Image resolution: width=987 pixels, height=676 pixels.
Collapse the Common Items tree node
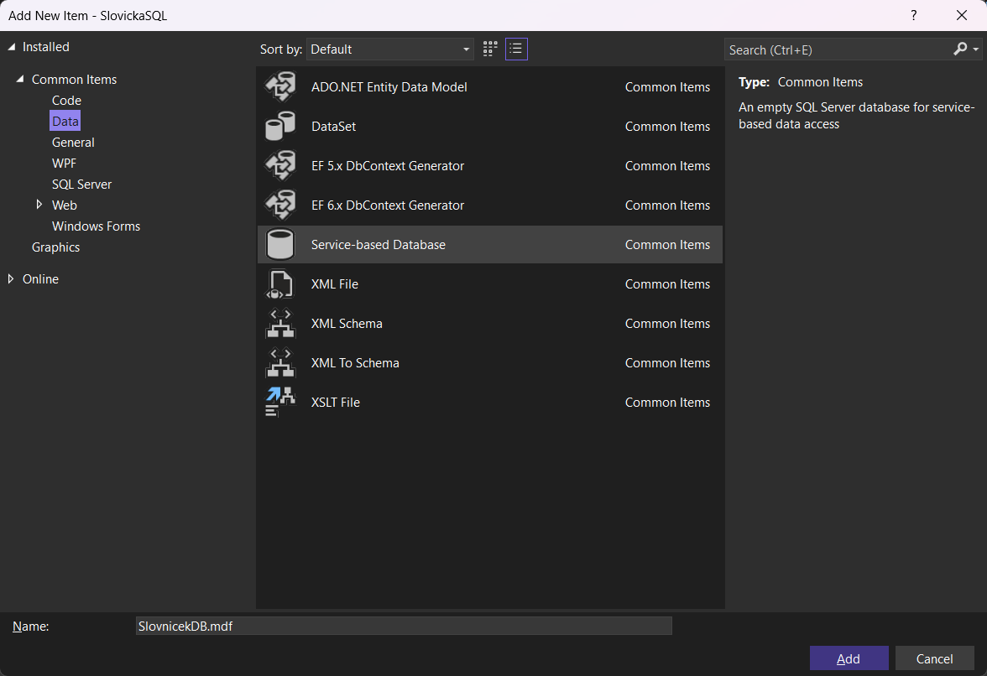pos(19,80)
